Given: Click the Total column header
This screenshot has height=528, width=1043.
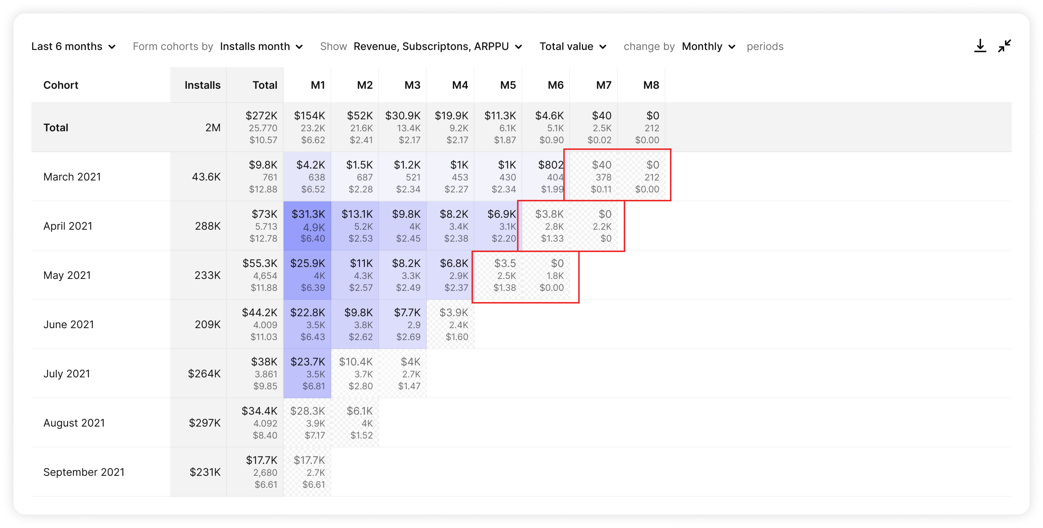Looking at the screenshot, I should pos(264,85).
